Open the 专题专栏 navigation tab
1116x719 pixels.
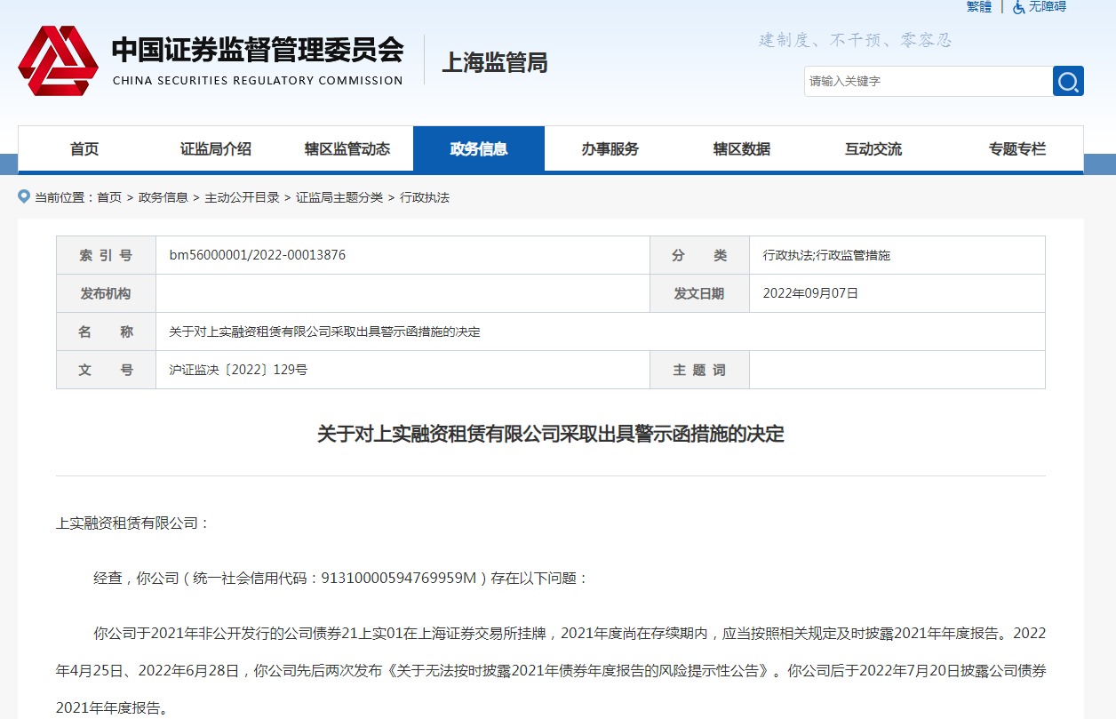pos(1017,149)
